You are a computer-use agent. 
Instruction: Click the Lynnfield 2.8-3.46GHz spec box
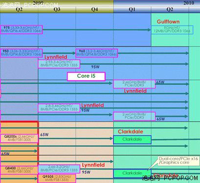click(59, 108)
